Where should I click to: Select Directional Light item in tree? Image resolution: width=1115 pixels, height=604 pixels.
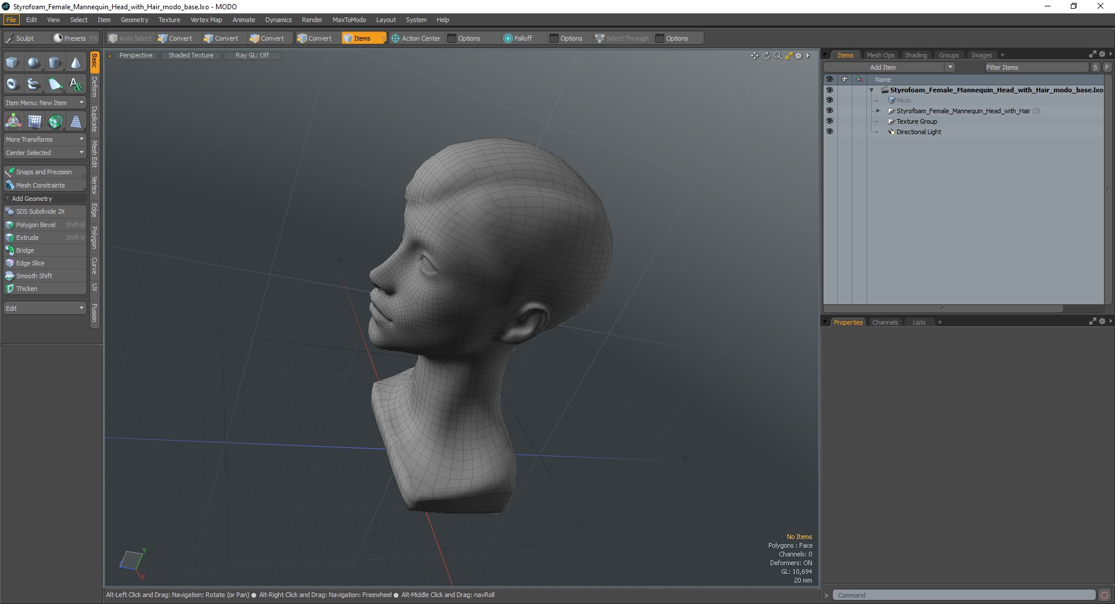pos(918,132)
